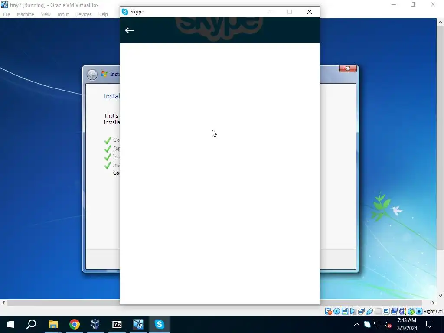Click the keyboard capture arrow next to Right Ctrl
The image size is (444, 333).
coord(419,311)
